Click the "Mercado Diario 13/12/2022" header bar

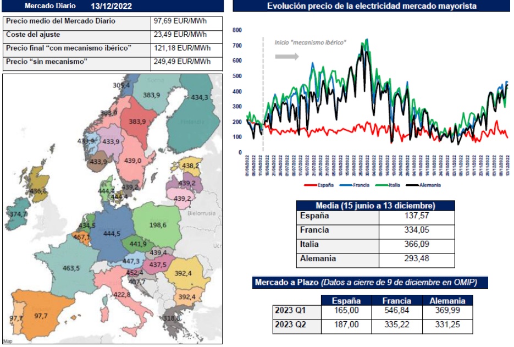tap(113, 6)
